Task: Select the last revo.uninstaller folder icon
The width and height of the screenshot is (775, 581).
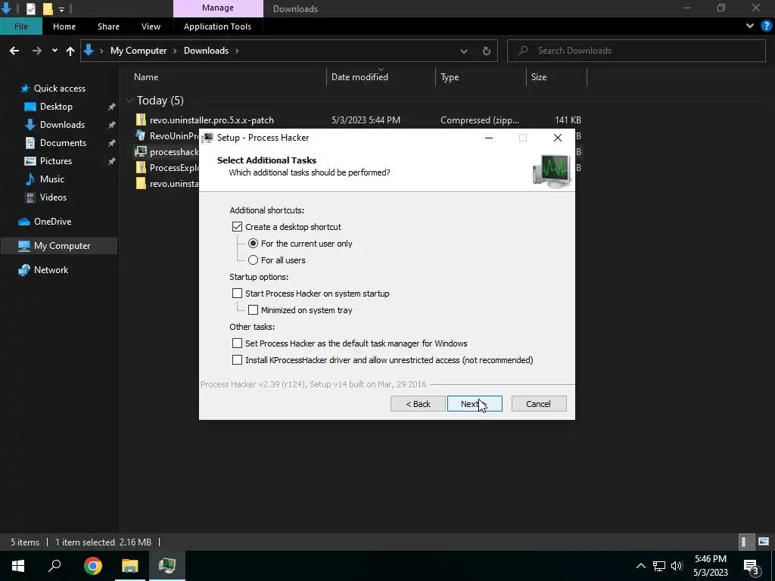Action: [x=141, y=184]
